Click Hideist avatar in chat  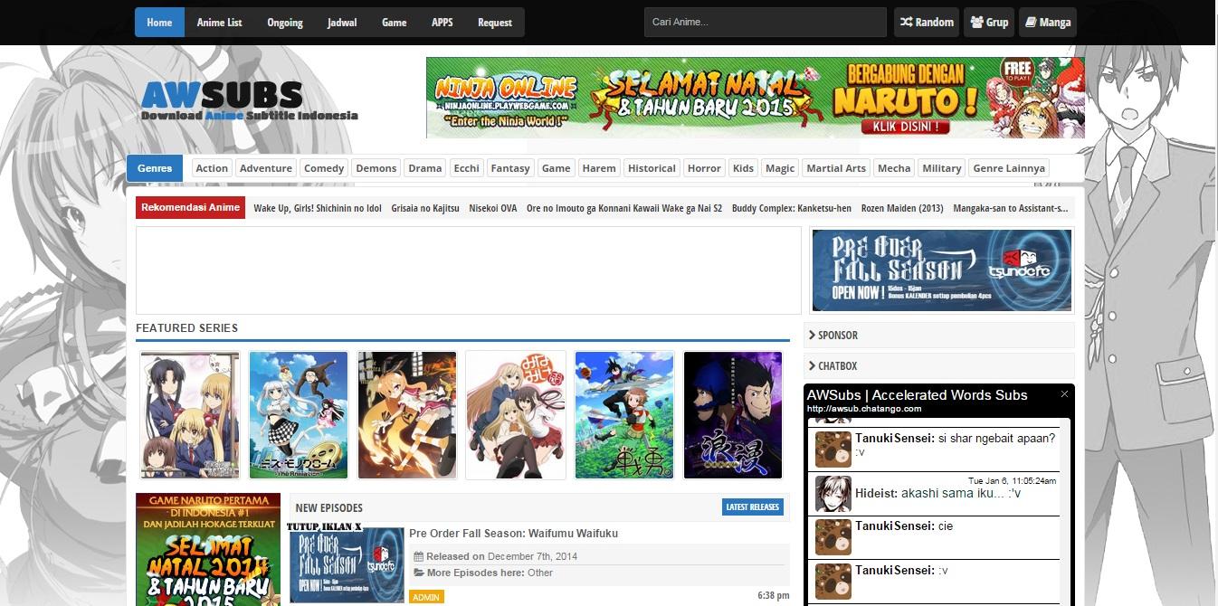click(x=833, y=494)
